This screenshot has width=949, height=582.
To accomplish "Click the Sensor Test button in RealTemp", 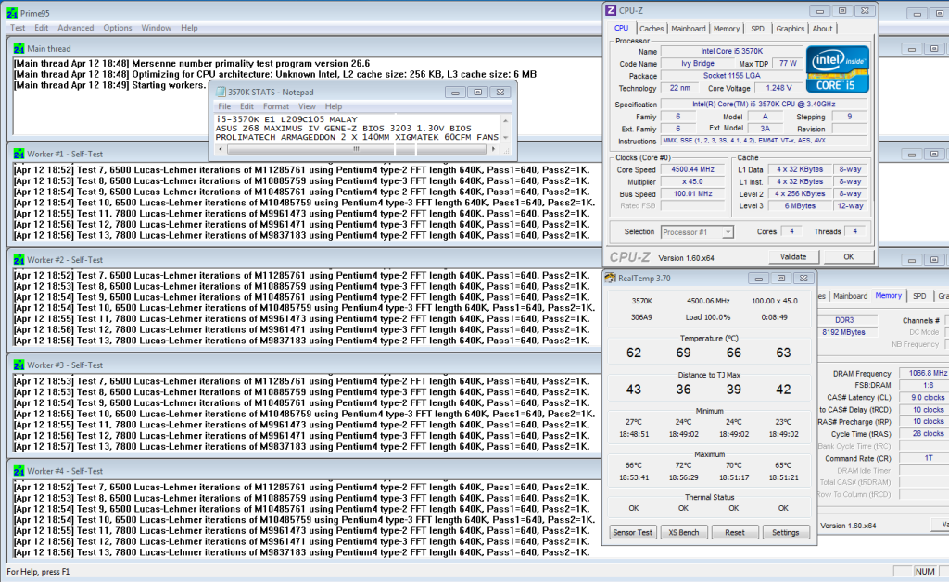I will tap(632, 532).
